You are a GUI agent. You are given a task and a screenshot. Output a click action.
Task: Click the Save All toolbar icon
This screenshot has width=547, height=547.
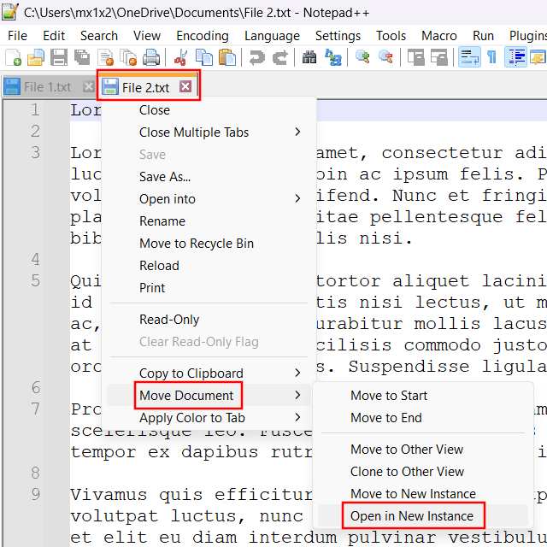pyautogui.click(x=82, y=57)
